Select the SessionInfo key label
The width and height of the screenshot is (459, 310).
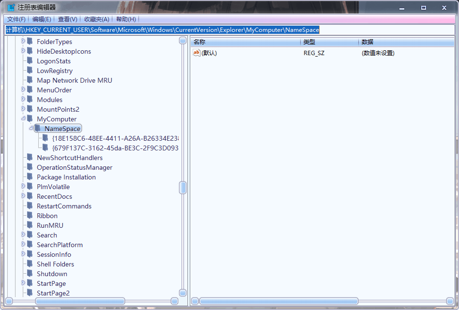coord(54,254)
